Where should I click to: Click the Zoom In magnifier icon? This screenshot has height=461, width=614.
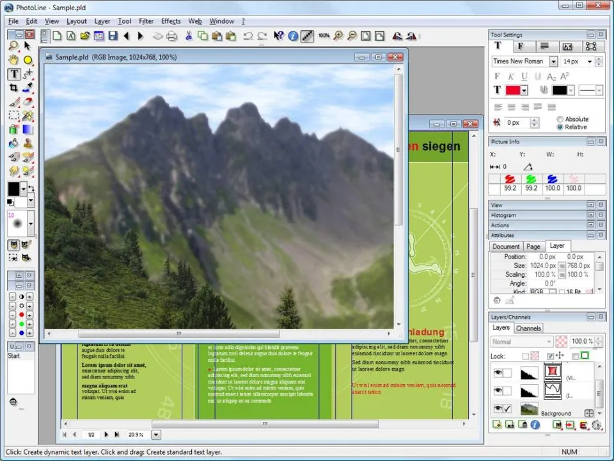point(338,36)
